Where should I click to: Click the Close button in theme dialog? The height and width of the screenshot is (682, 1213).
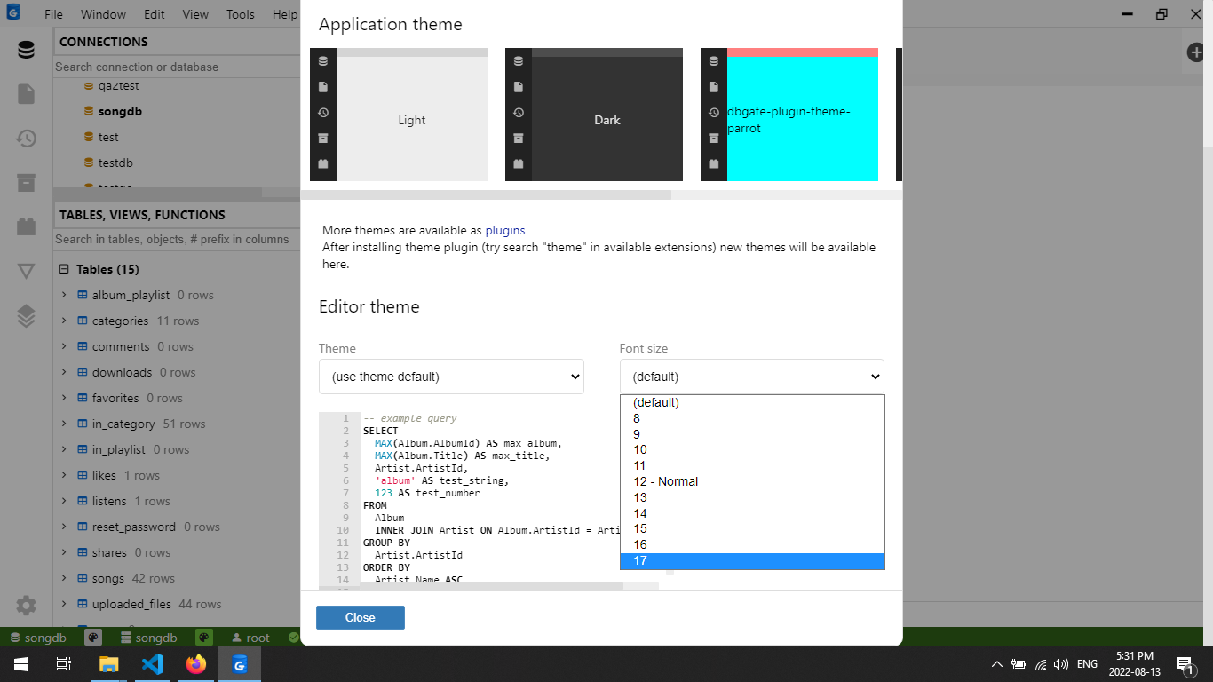(x=360, y=617)
